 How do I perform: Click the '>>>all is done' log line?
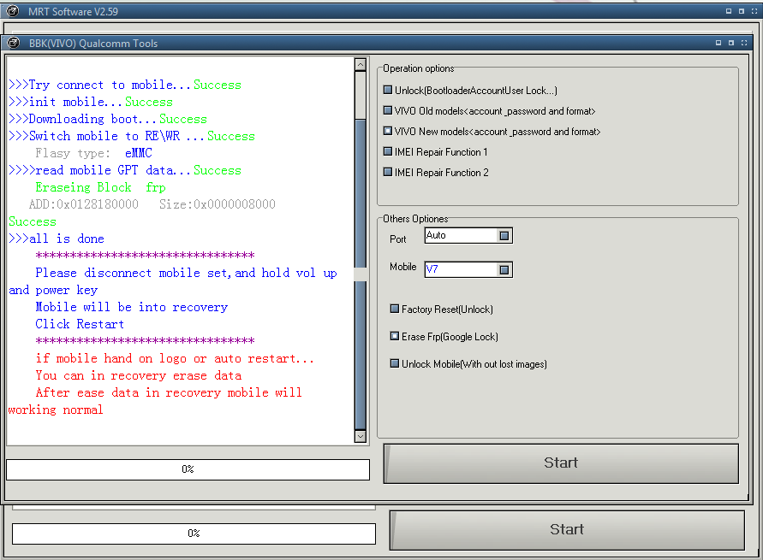(57, 239)
